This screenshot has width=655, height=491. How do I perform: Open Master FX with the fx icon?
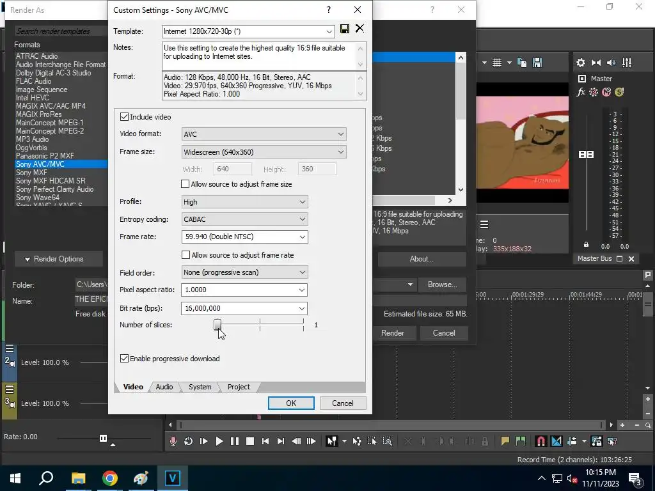pyautogui.click(x=581, y=92)
